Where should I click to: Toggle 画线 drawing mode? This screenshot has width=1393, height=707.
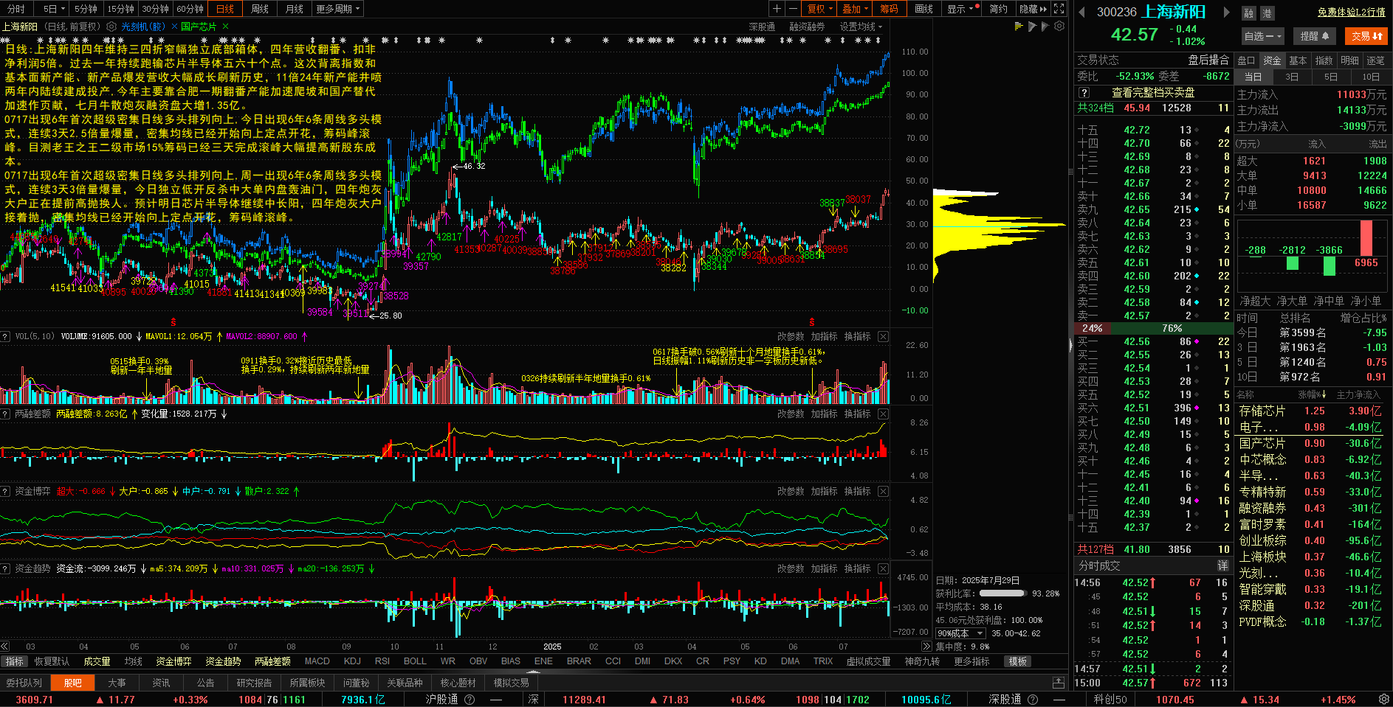pyautogui.click(x=923, y=9)
